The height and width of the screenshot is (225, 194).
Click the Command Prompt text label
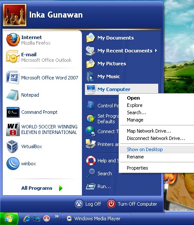39,112
